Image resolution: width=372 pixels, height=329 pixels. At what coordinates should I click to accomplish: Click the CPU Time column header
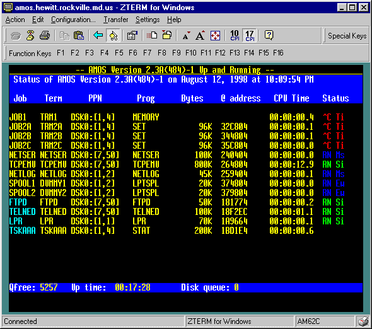tap(291, 98)
